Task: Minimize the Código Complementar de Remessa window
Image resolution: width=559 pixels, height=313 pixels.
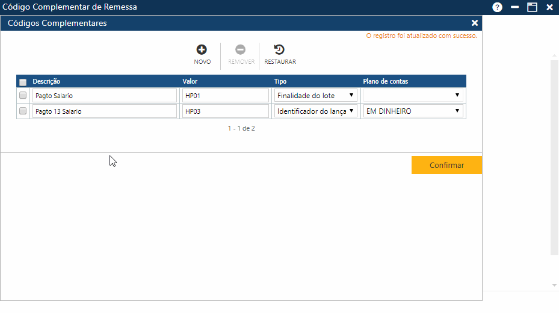Action: click(515, 7)
